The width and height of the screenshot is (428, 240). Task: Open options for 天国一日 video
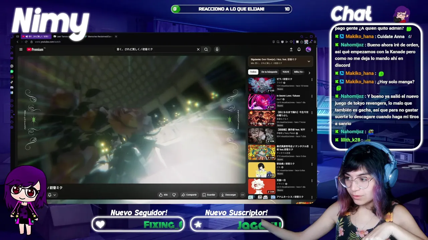(312, 181)
